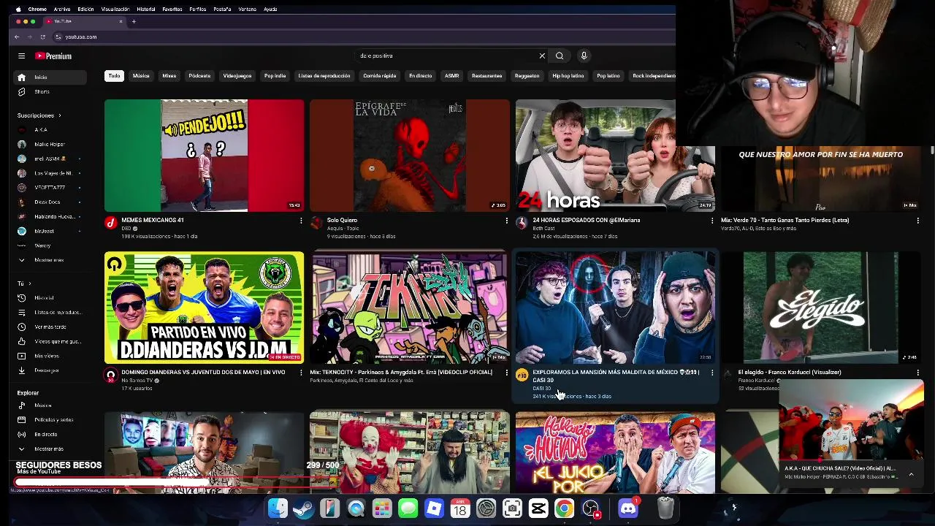Open Descargas in the sidebar
Viewport: 935px width, 526px height.
tap(50, 370)
